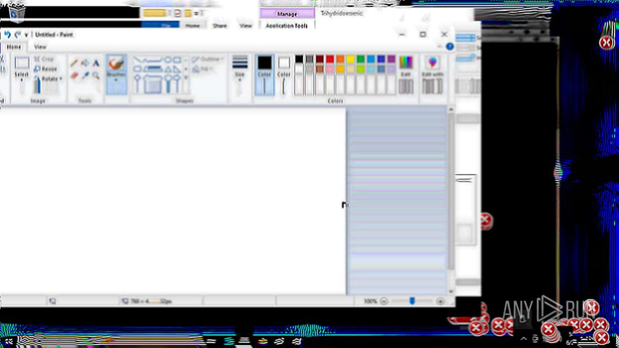Choose the Oval shape
This screenshot has height=348, width=619.
pyautogui.click(x=168, y=60)
